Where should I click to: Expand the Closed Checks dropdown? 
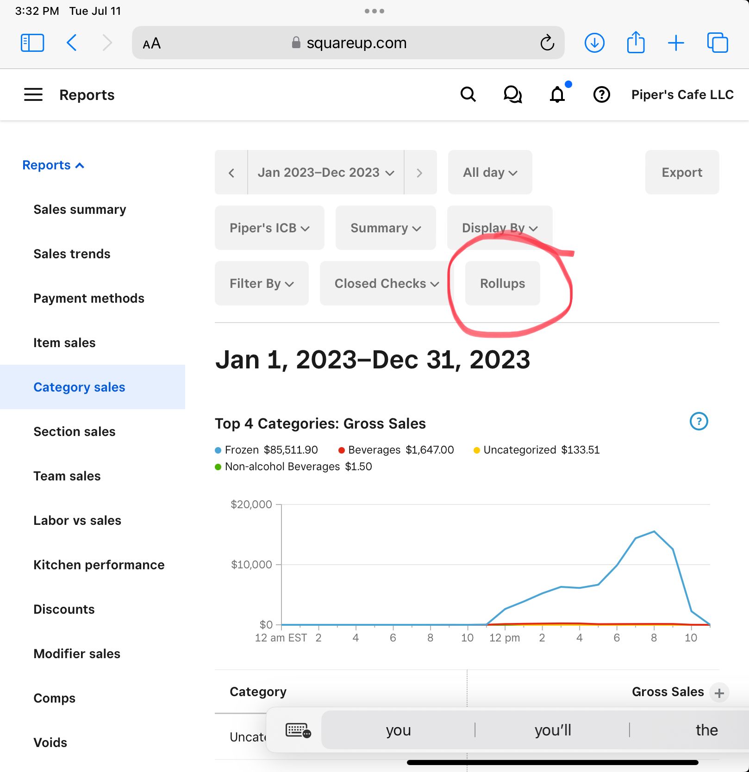[386, 283]
